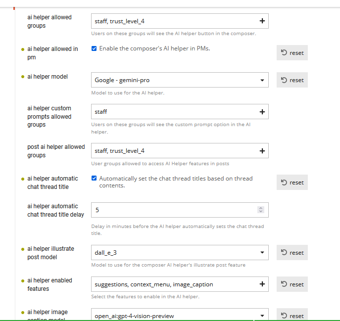Click plus icon in post ai helper allowed groups
The height and width of the screenshot is (321, 340).
pyautogui.click(x=262, y=151)
